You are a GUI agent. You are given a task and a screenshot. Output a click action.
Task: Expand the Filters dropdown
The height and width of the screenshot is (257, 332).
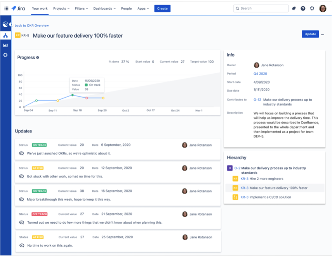[x=80, y=8]
